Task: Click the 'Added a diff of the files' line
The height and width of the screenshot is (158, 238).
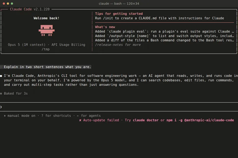Action: pyautogui.click(x=165, y=40)
